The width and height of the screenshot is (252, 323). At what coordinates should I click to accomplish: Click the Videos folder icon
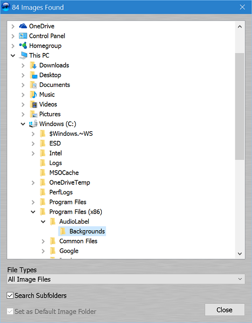tap(33, 104)
